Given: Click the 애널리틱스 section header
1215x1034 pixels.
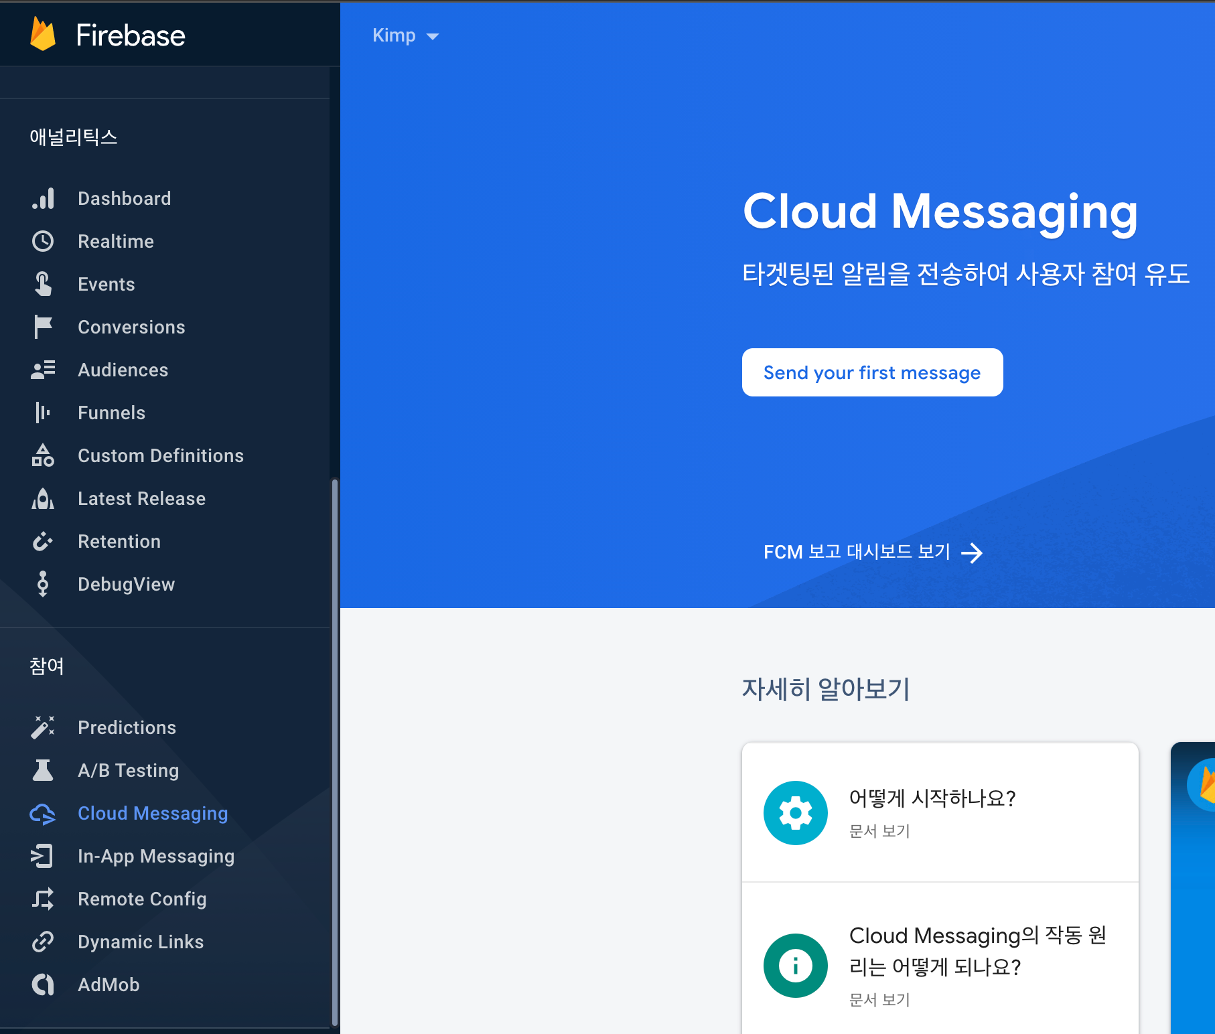Looking at the screenshot, I should coord(74,137).
